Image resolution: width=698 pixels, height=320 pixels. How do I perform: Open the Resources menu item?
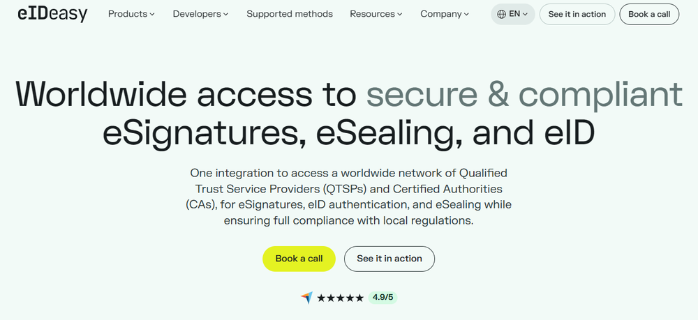376,14
